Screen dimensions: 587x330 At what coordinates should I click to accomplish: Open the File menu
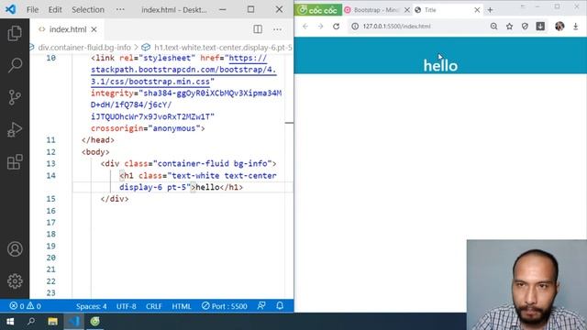[x=32, y=10]
